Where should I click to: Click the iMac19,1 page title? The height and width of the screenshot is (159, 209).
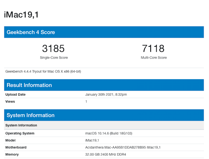coord(23,14)
